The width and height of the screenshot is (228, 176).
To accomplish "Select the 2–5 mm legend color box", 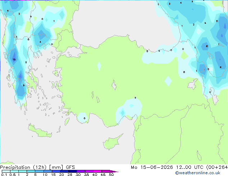I will coord(31,171).
